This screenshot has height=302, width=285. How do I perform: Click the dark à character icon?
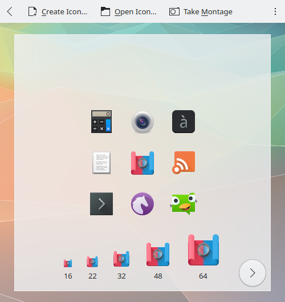point(184,122)
